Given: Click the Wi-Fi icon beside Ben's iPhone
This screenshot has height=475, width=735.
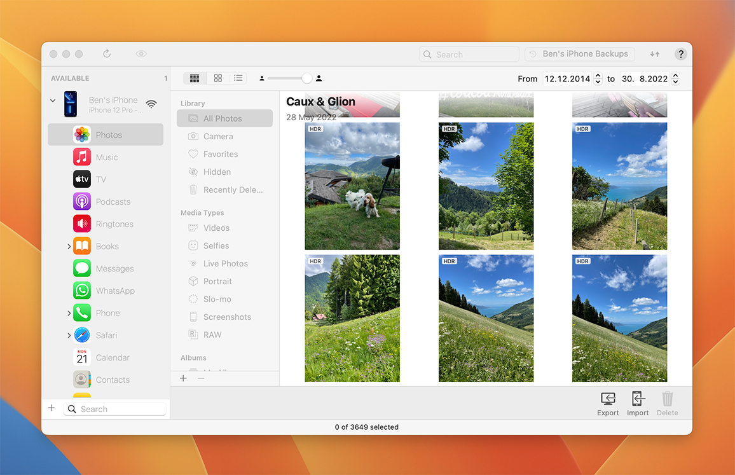Looking at the screenshot, I should (151, 104).
